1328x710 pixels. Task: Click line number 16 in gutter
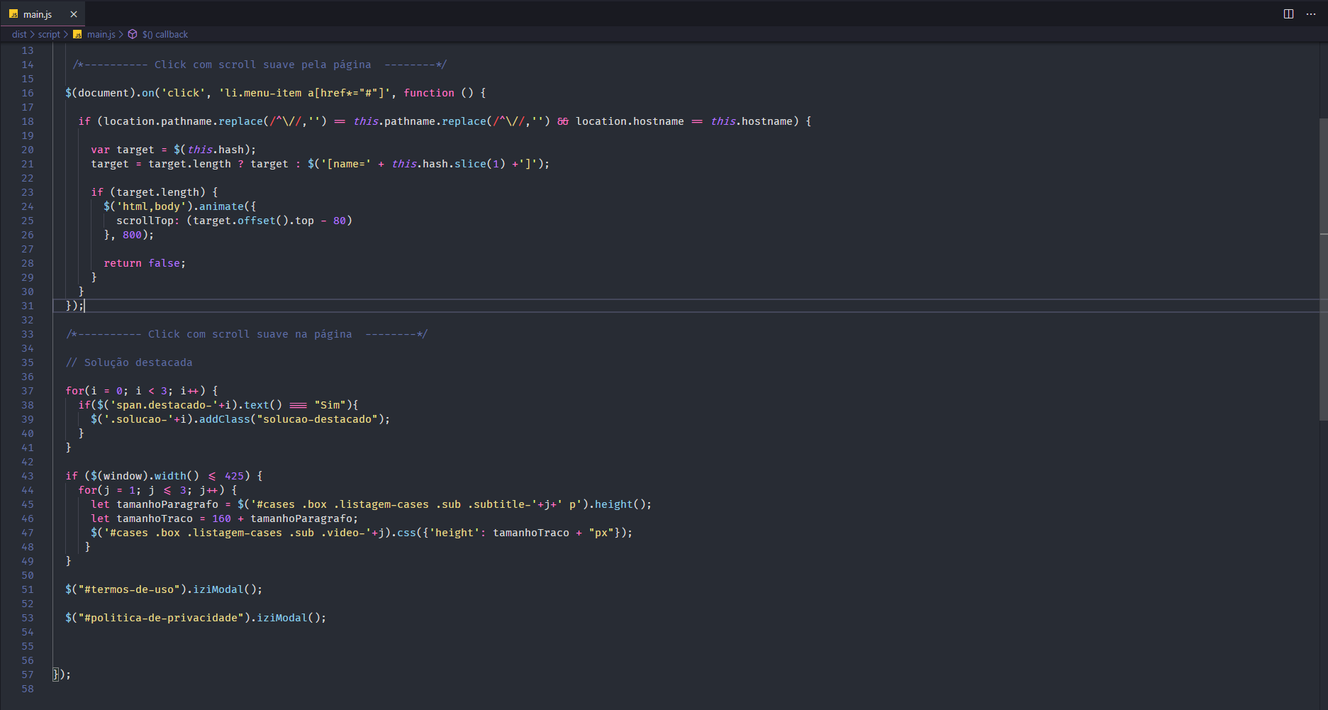tap(28, 93)
